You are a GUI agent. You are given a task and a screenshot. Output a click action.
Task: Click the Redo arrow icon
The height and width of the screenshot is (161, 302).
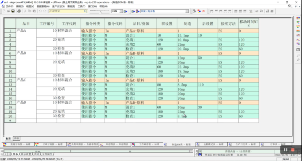click(x=45, y=11)
